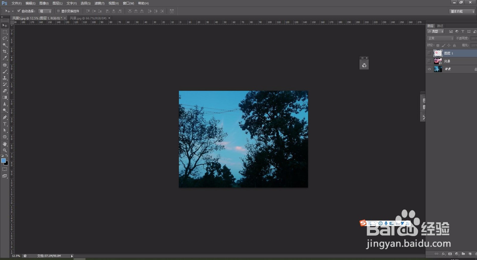This screenshot has width=477, height=260.
Task: Select the Path Selection tool
Action: coord(4,130)
